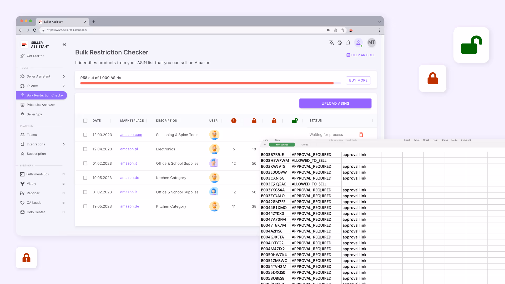Screen dimensions: 505x284
Task: Add new browser tab
Action: 94,22
